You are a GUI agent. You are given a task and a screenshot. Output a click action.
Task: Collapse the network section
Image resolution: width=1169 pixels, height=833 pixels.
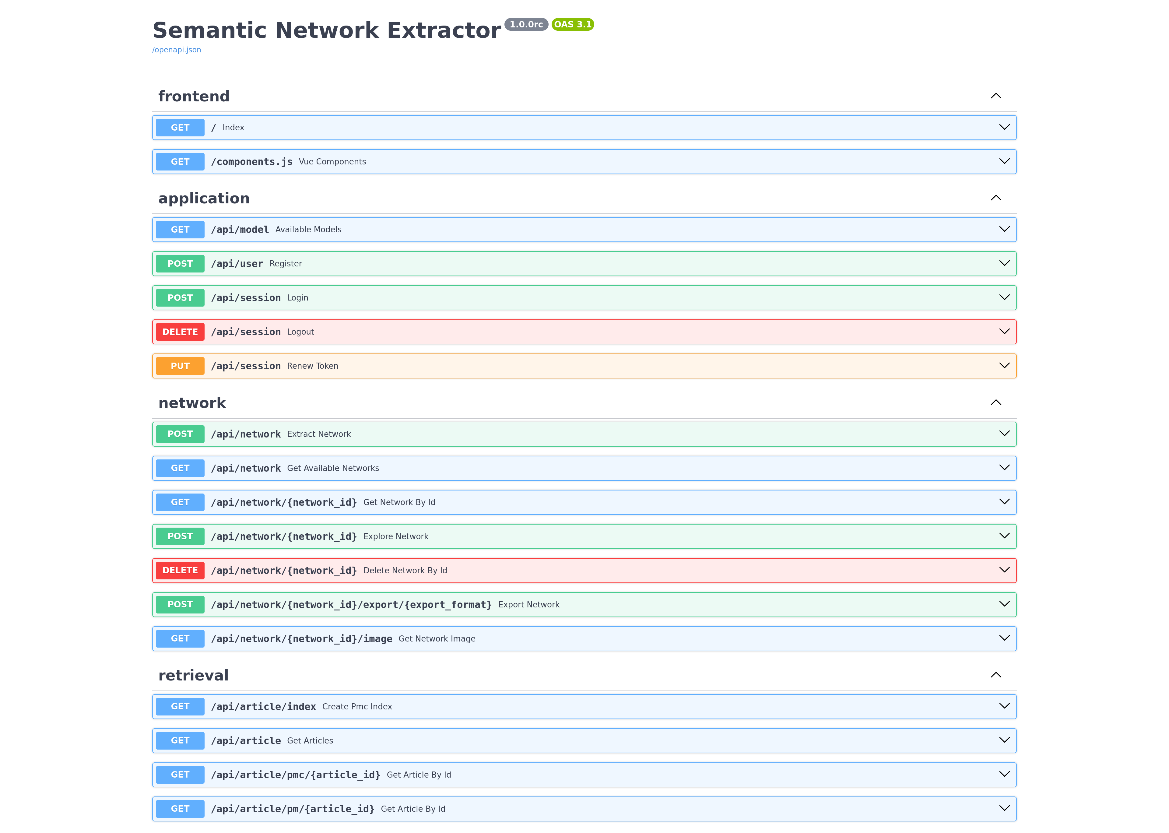pyautogui.click(x=996, y=403)
